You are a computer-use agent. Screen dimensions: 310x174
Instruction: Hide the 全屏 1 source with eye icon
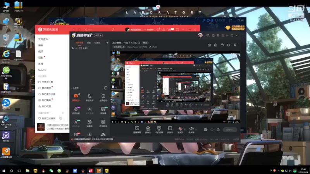(72, 48)
